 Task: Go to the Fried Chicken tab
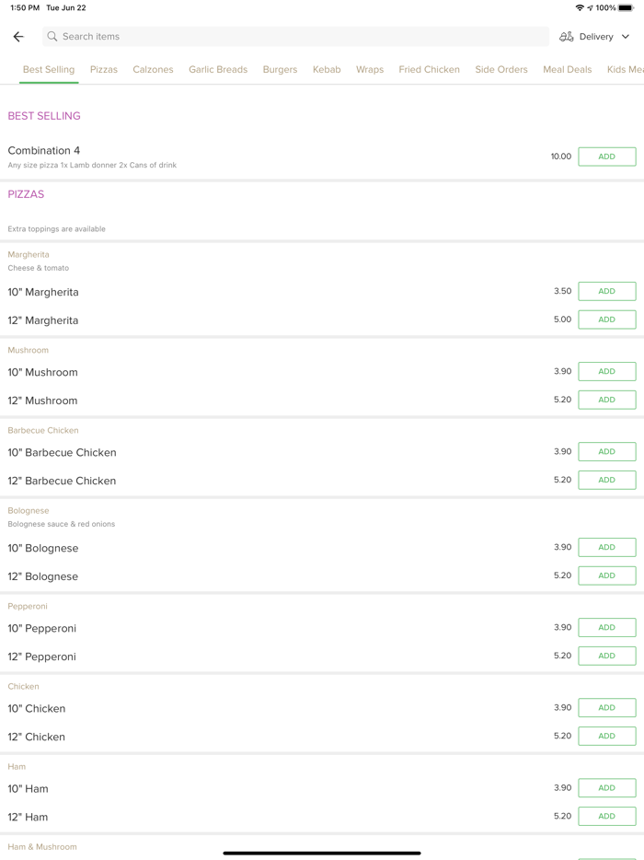click(x=429, y=70)
